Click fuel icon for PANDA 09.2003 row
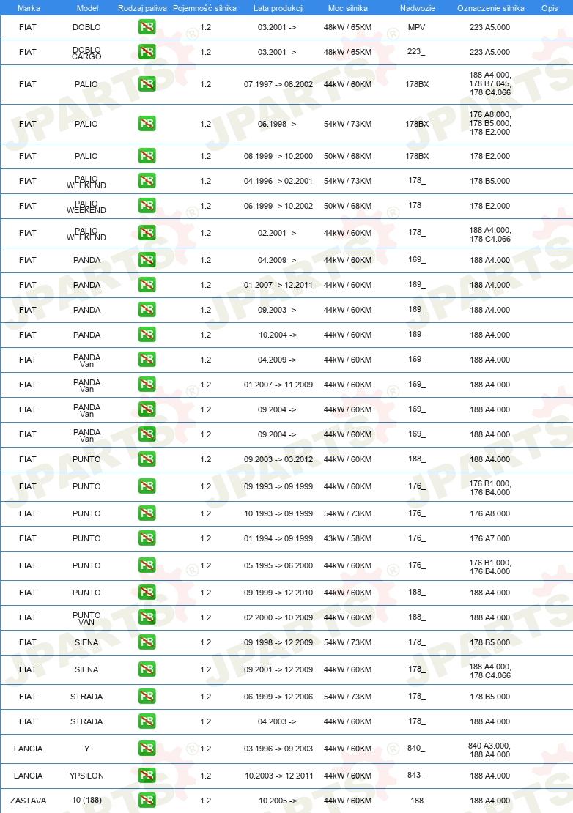Screen dimensions: 573x813 coord(147,310)
